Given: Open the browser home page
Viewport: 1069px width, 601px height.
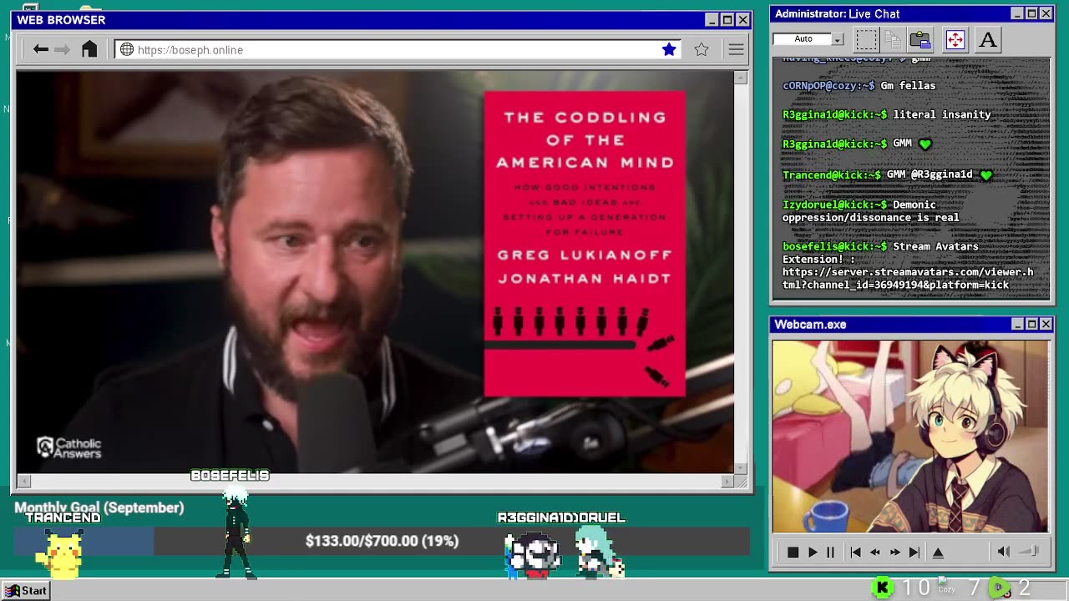Looking at the screenshot, I should tap(89, 49).
